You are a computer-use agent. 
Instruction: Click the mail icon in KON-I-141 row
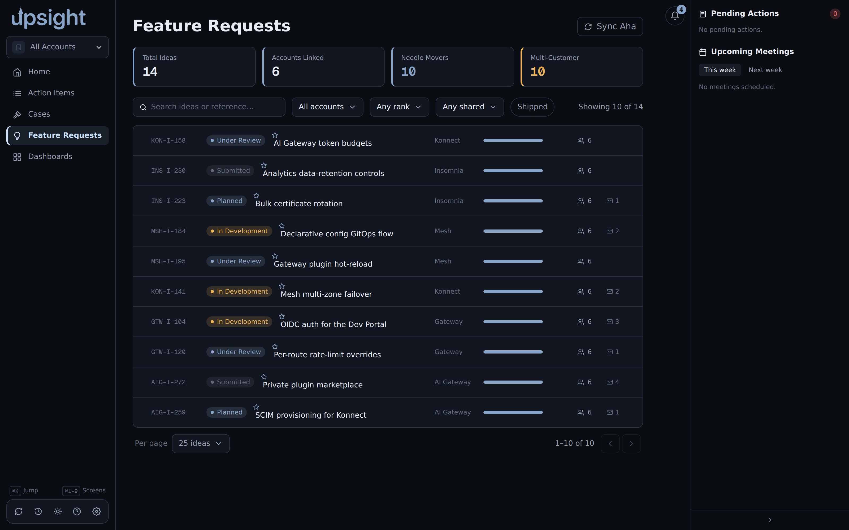610,292
